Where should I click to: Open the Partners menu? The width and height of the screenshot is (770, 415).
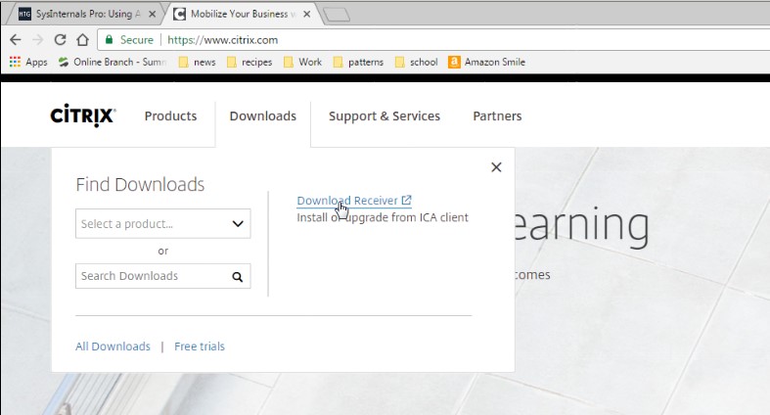click(497, 115)
